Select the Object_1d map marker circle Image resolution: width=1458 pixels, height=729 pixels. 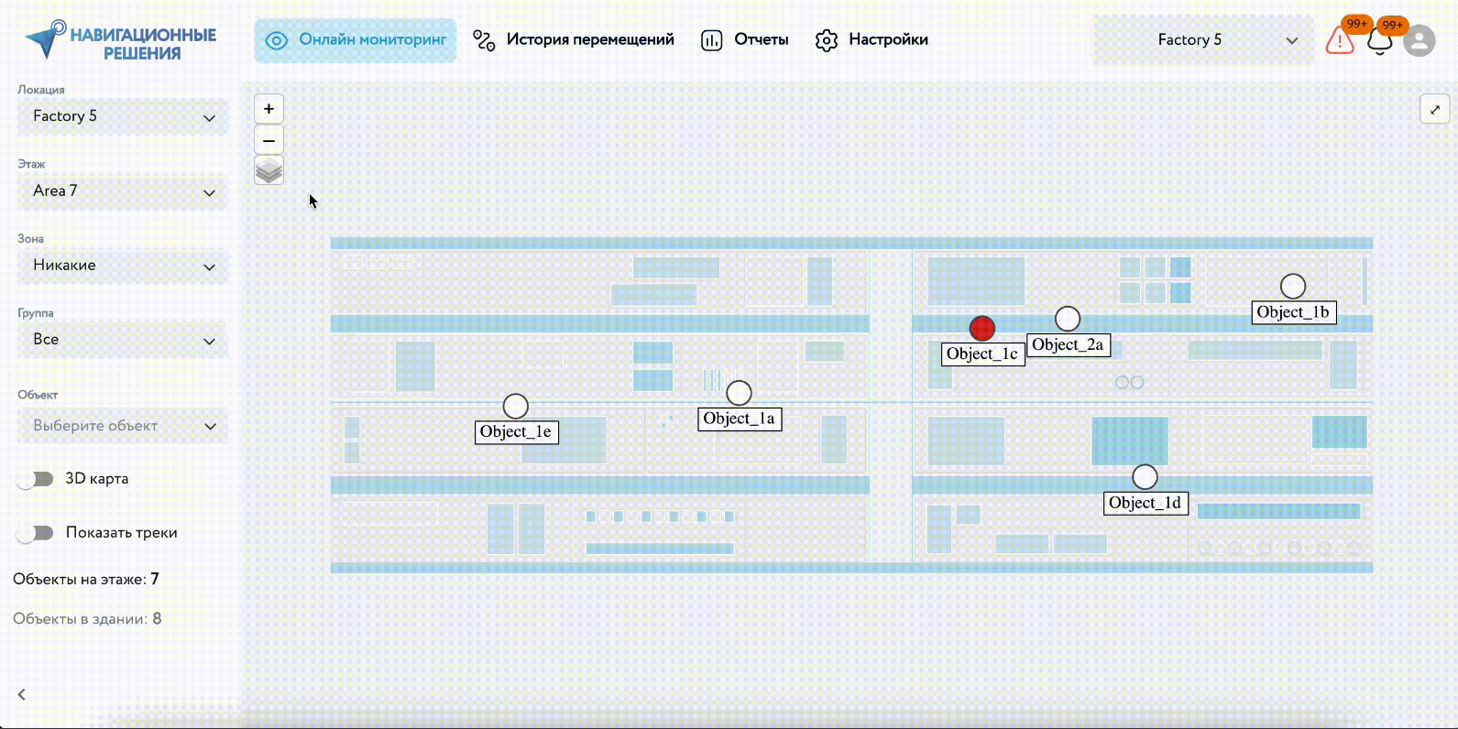pyautogui.click(x=1145, y=477)
